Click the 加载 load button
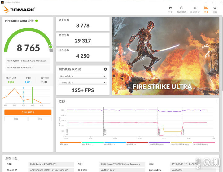The height and width of the screenshot is (172, 223). click(x=16, y=119)
